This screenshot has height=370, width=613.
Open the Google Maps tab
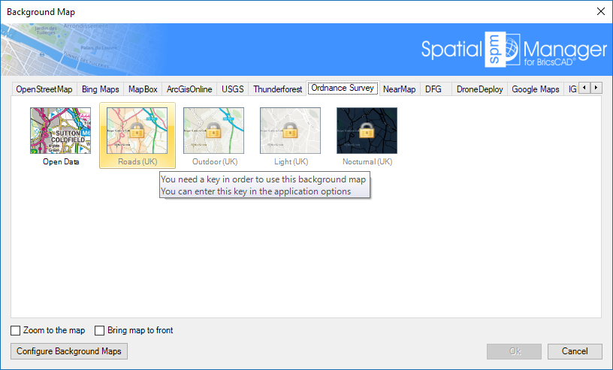(x=535, y=89)
